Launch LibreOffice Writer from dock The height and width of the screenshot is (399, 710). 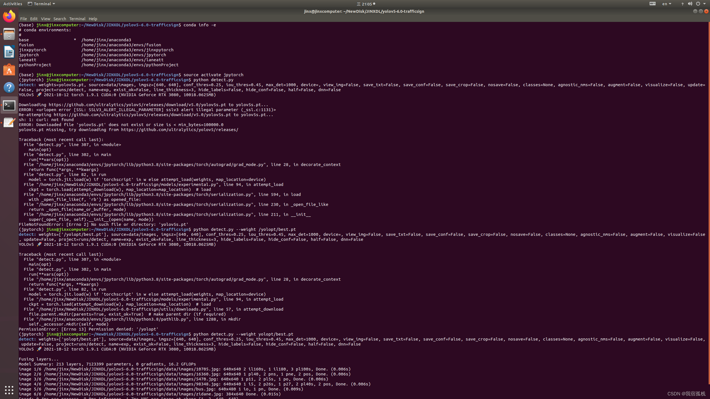click(x=9, y=52)
